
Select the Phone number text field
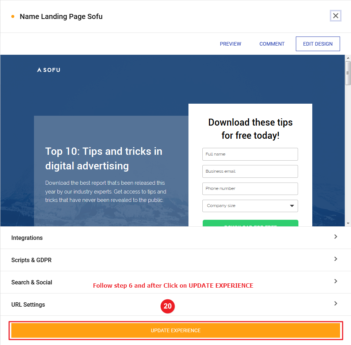coord(250,188)
